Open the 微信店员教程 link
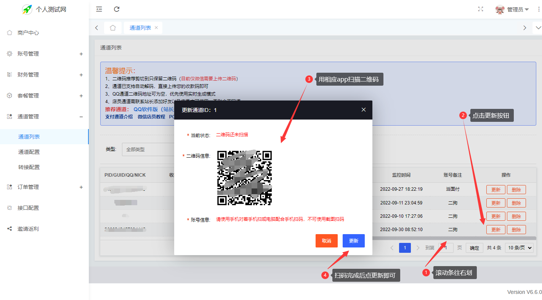The width and height of the screenshot is (542, 300). (x=151, y=117)
